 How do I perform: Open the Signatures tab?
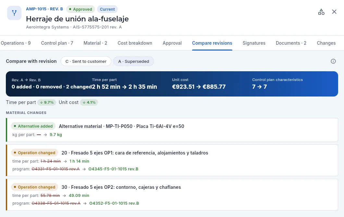pos(254,43)
